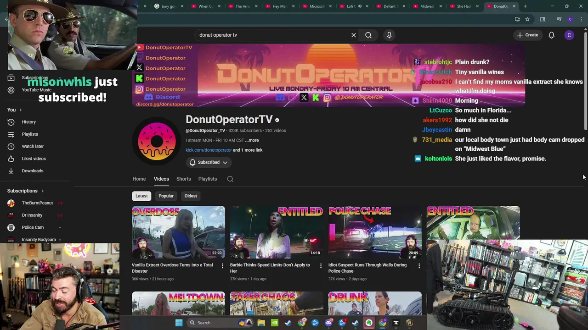Open Insanity Bodycam subscription channel
The image size is (588, 330).
tap(38, 239)
